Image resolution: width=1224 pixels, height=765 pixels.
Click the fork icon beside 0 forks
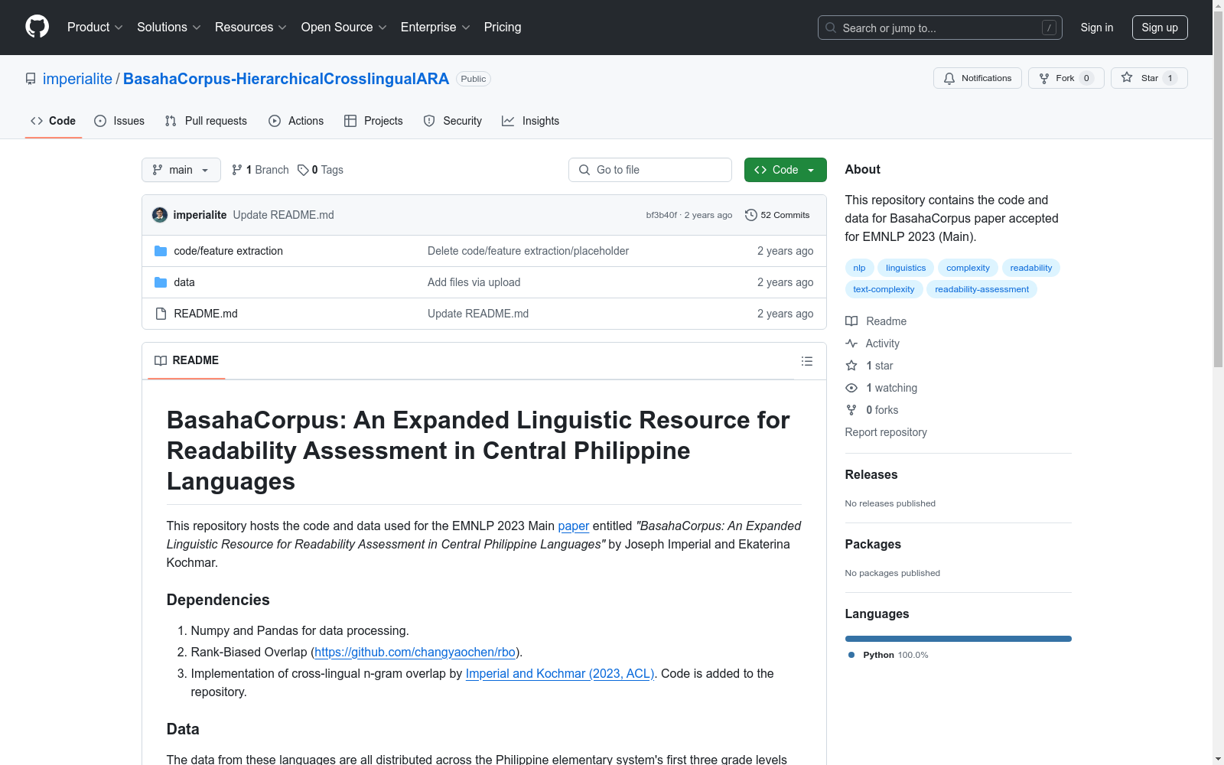(x=851, y=410)
